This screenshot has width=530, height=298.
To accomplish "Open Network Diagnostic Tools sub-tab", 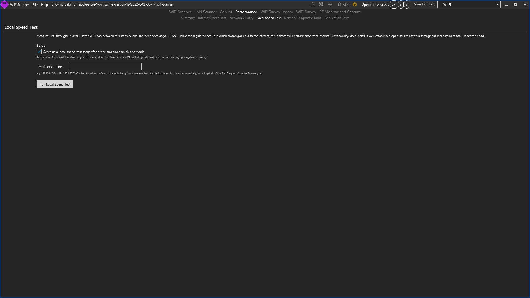I will point(302,18).
